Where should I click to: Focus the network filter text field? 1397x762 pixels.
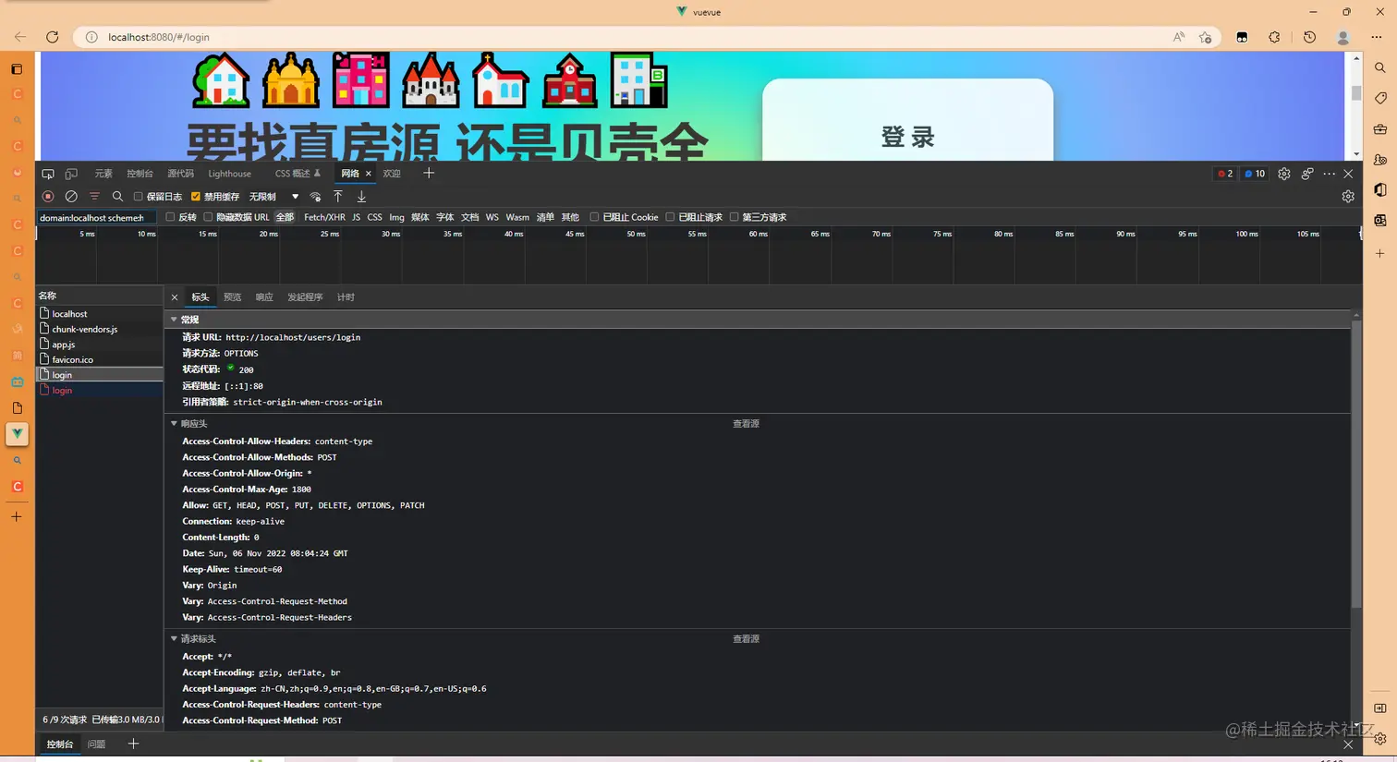tap(96, 218)
